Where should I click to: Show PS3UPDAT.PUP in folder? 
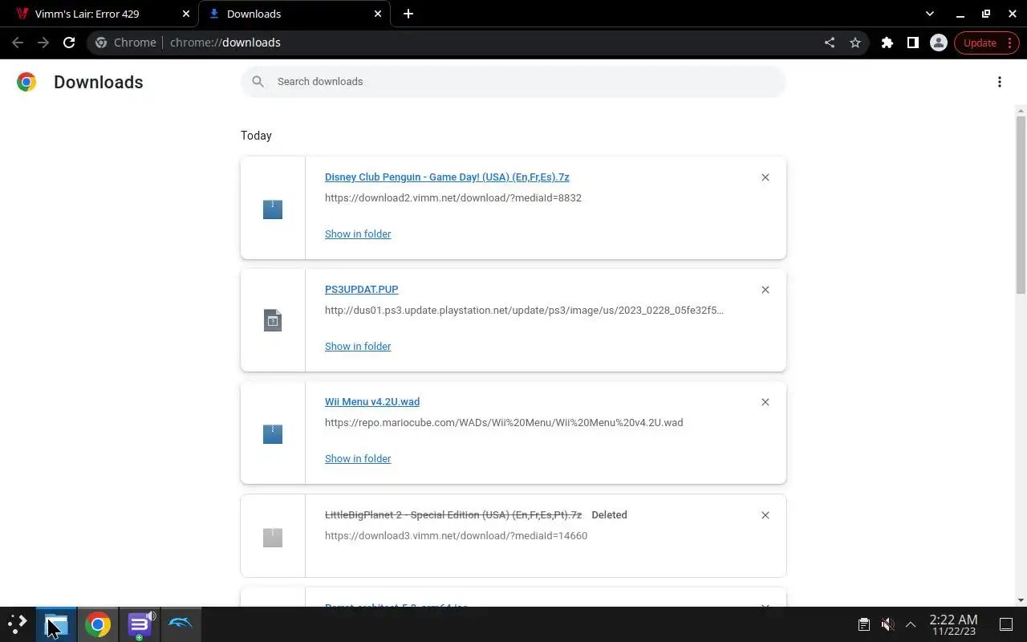tap(358, 346)
